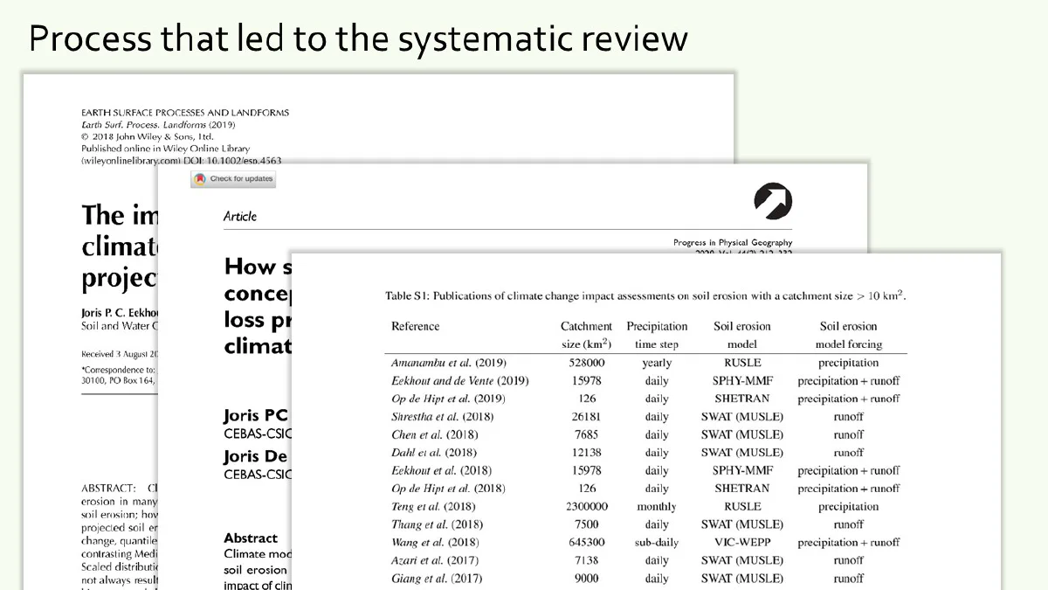Click the Progress in Physical Geography journal name
Screen dimensions: 1048x590
(733, 242)
